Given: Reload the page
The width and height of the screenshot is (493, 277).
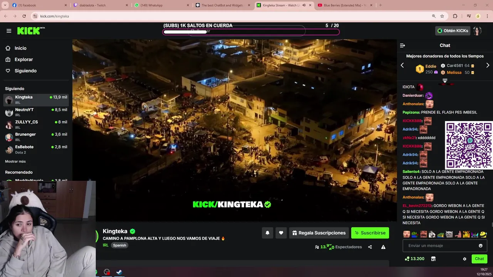Looking at the screenshot, I should pyautogui.click(x=24, y=16).
